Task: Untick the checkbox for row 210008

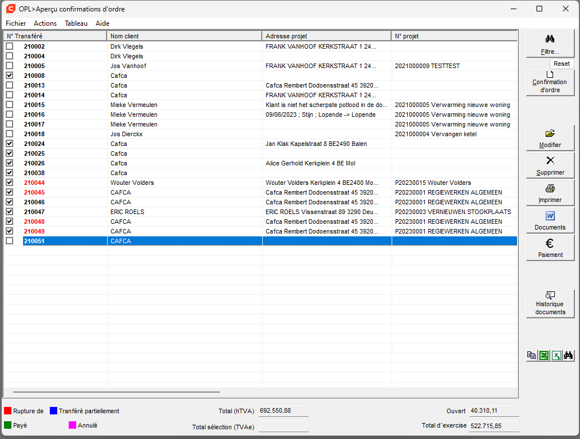Action: (x=10, y=76)
